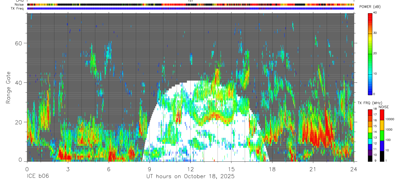This screenshot has width=398, height=183.
Task: Click the 17 label on TX FRQ scale
Action: (x=375, y=115)
